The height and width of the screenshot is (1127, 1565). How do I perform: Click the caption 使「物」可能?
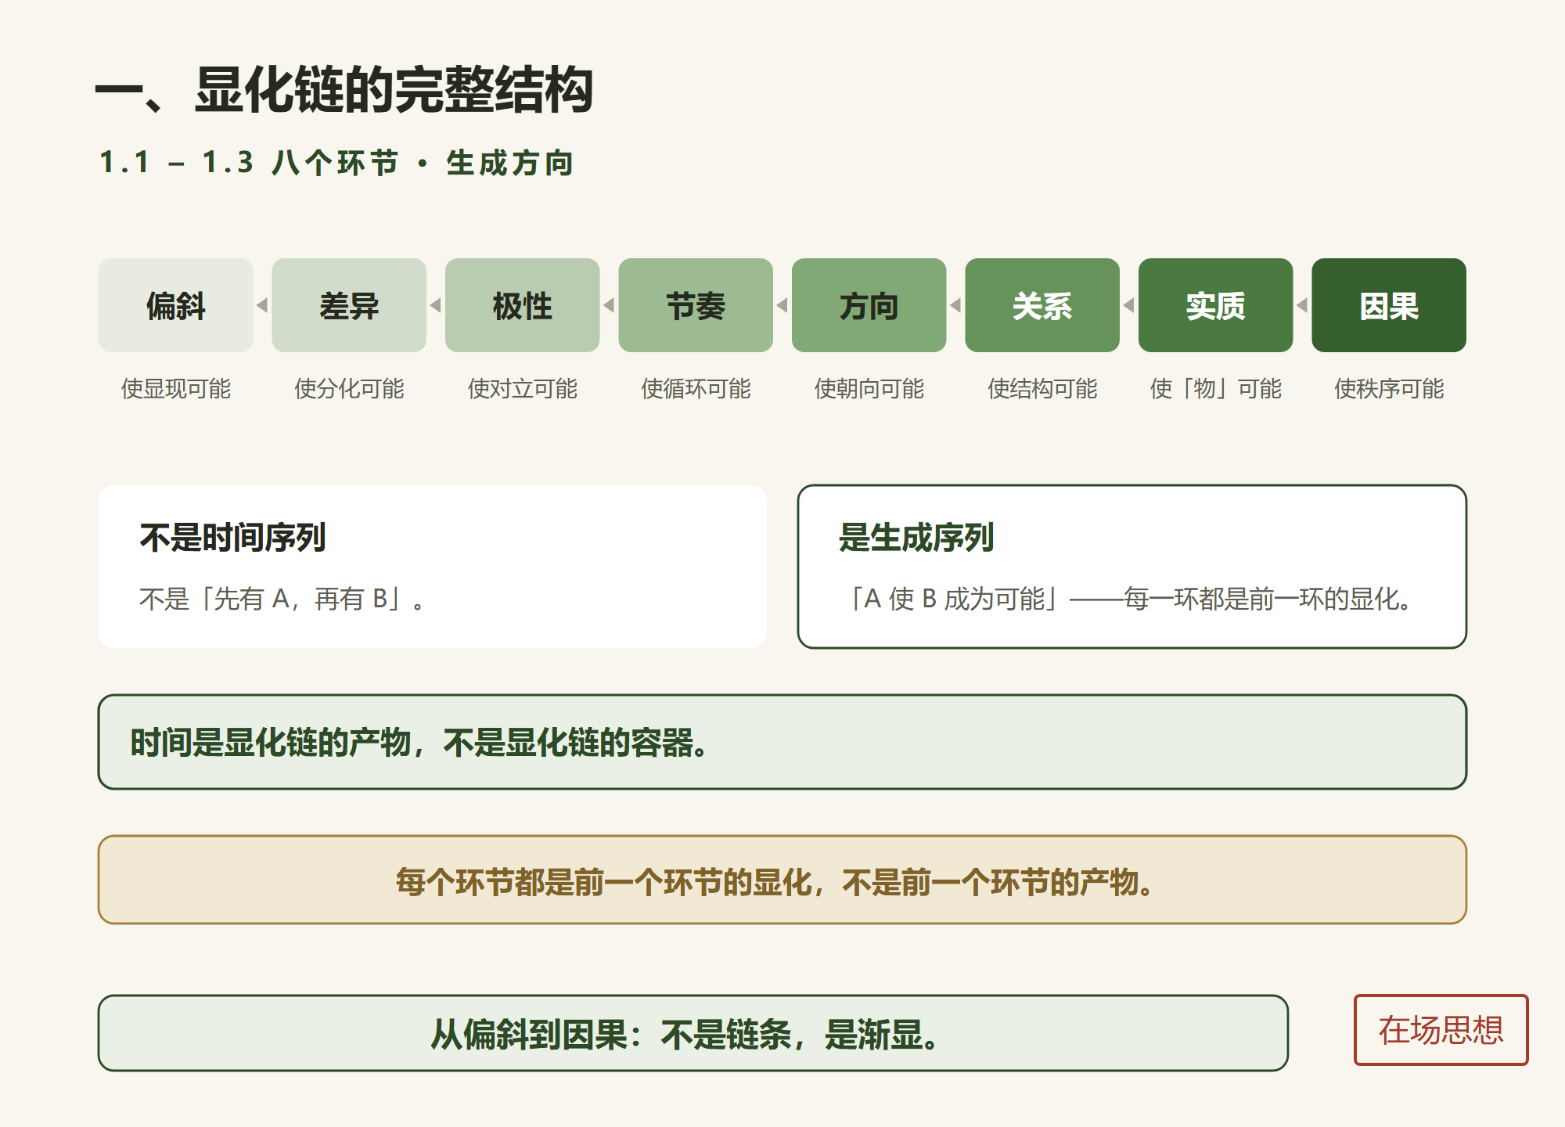pyautogui.click(x=1216, y=388)
